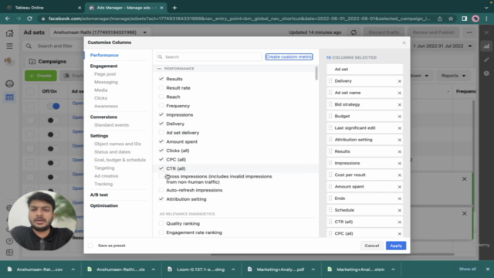Viewport: 494px width, 278px height.
Task: Select Optimisation category
Action: point(104,205)
